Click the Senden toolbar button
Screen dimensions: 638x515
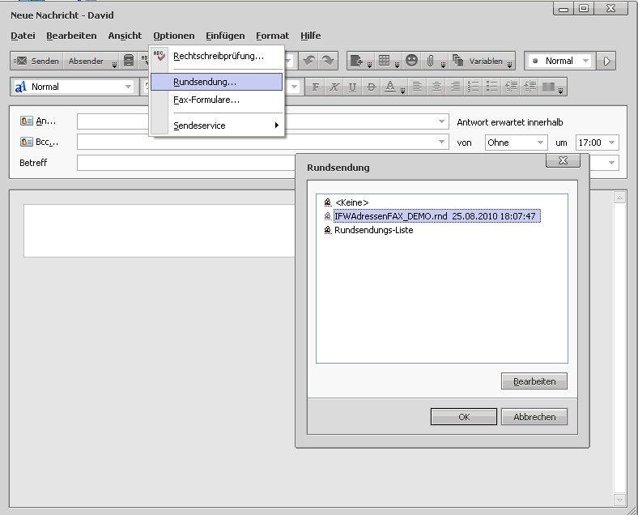(x=37, y=62)
